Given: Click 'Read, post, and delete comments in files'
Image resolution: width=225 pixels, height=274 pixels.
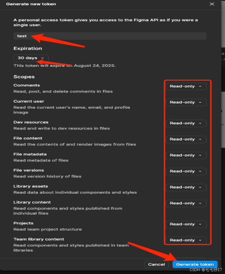Looking at the screenshot, I should [x=63, y=91].
